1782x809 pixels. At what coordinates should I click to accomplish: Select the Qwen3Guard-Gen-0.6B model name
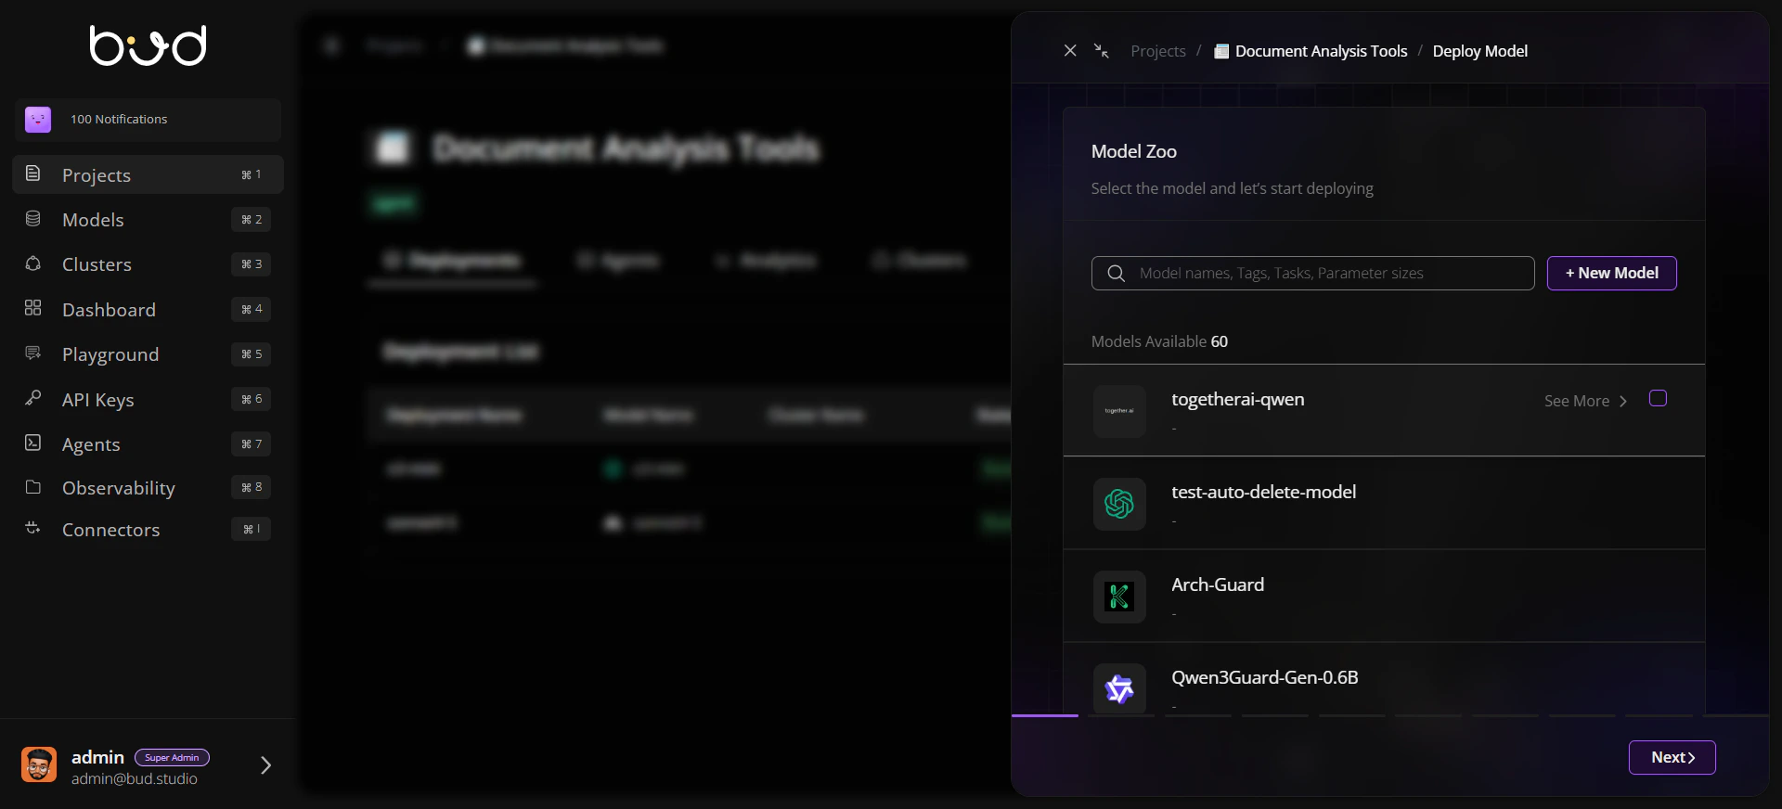point(1264,677)
